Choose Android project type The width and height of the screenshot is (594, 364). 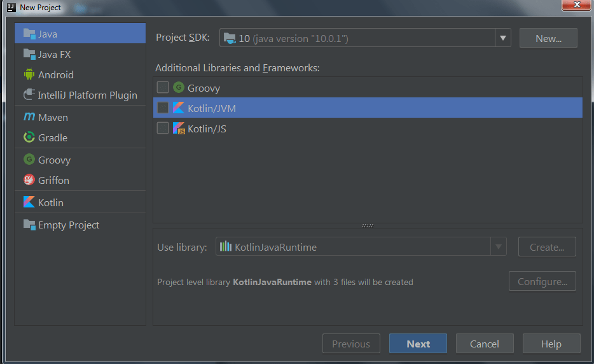pyautogui.click(x=80, y=74)
